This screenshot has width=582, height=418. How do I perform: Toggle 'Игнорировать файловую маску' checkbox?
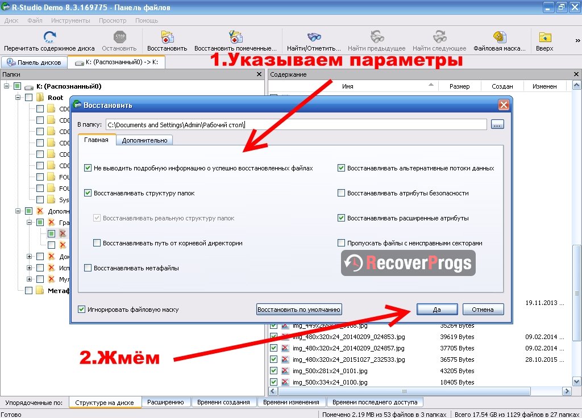[x=82, y=309]
